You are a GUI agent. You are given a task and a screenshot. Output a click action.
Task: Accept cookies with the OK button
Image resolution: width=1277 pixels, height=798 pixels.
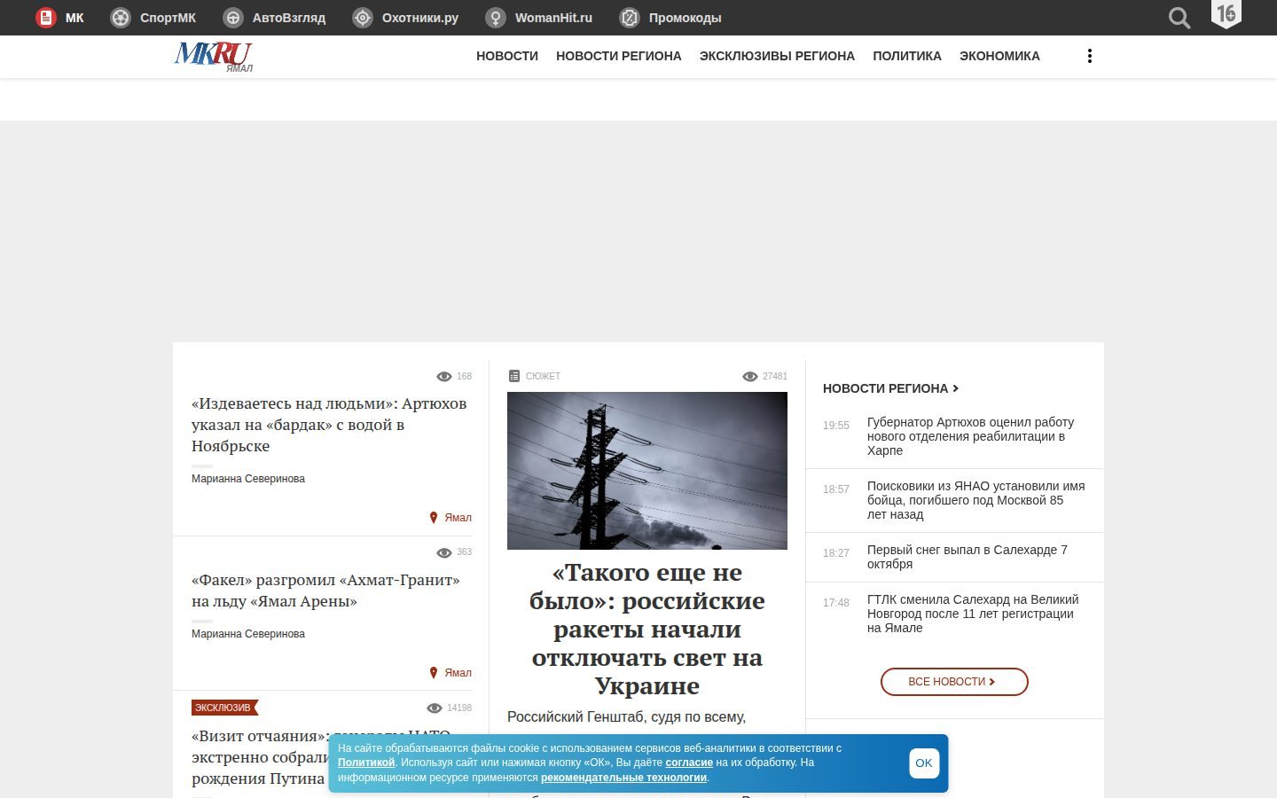924,763
